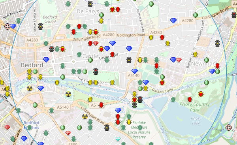Image resolution: width=237 pixels, height=145 pixels.
Task: Click the turquoise diamond near Fenlake Meadows
Action: 118,139
